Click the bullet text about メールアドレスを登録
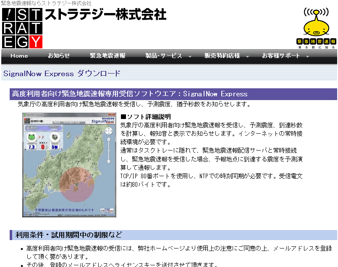Viewport: 338px width, 267px height. pyautogui.click(x=179, y=252)
